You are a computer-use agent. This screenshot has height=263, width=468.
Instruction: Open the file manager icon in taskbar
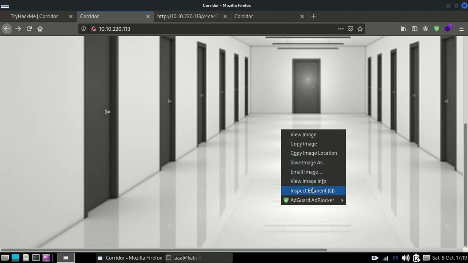[x=26, y=258]
